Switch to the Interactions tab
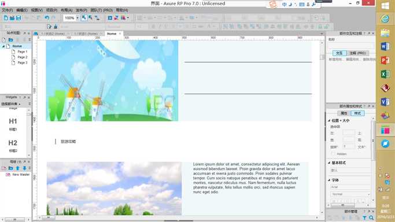The image size is (395, 222). tap(339, 53)
